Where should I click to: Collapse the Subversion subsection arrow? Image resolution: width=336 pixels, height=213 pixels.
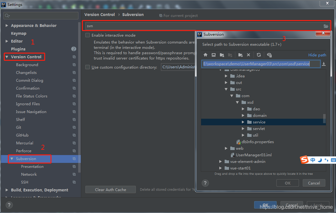tap(12, 159)
